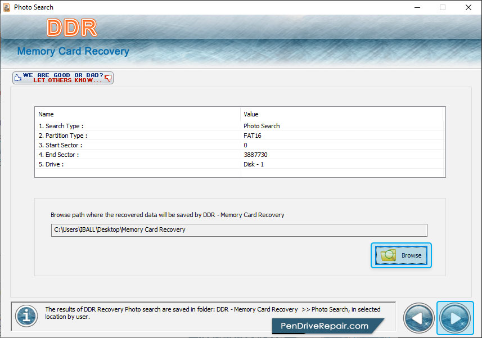482x338 pixels.
Task: Click the recovered data save path field
Action: click(x=239, y=230)
